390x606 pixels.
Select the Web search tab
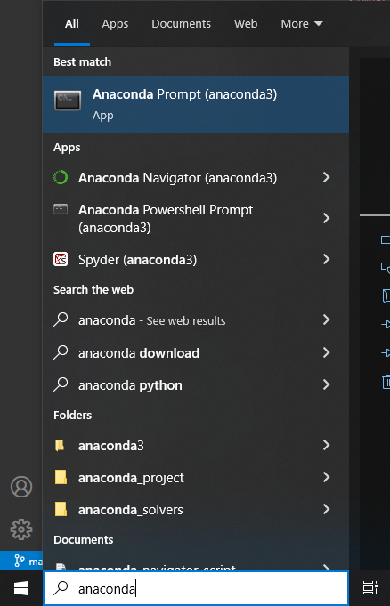tap(245, 24)
